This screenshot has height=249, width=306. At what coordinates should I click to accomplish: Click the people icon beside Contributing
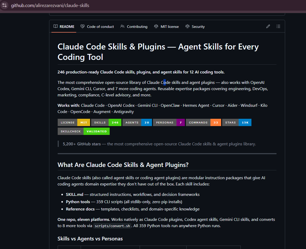point(122,26)
